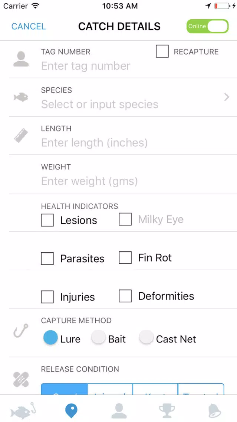Tick the Deformities checkbox
Viewport: 237px width, 422px height.
pos(125,296)
